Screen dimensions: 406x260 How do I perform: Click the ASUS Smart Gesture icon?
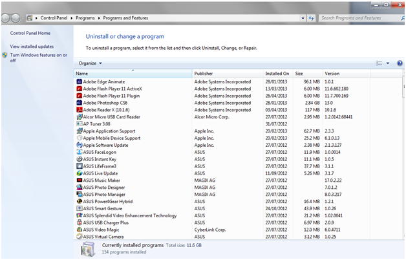(80, 208)
